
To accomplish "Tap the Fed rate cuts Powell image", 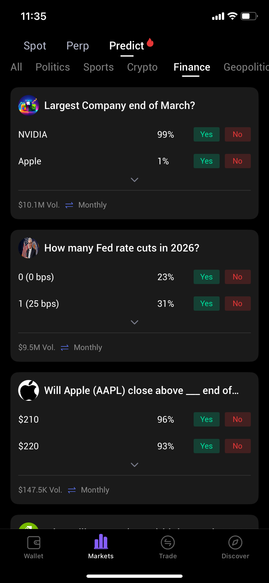I will pyautogui.click(x=29, y=248).
